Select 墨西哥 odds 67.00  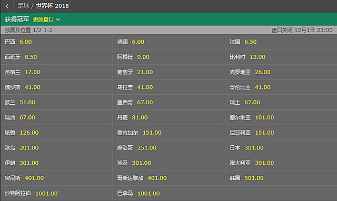click(x=169, y=102)
